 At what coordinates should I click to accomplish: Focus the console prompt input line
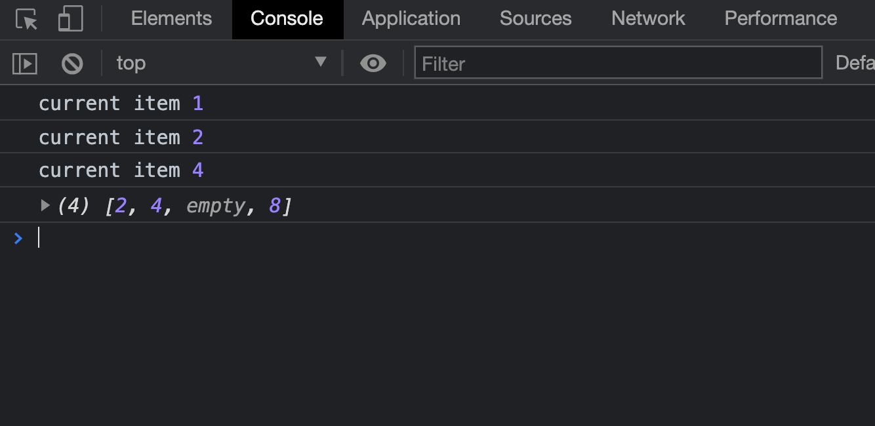click(394, 238)
